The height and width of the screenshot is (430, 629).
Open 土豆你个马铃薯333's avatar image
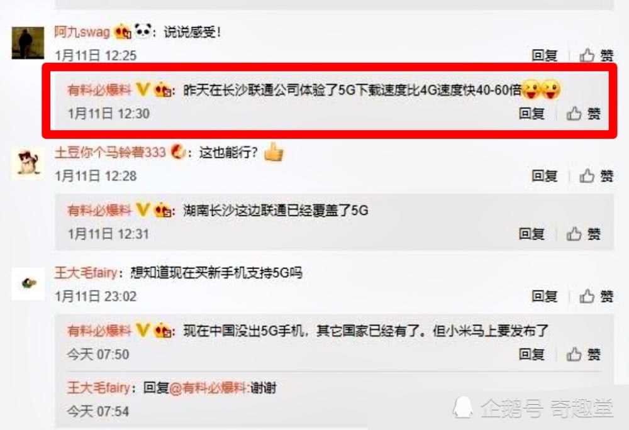28,163
